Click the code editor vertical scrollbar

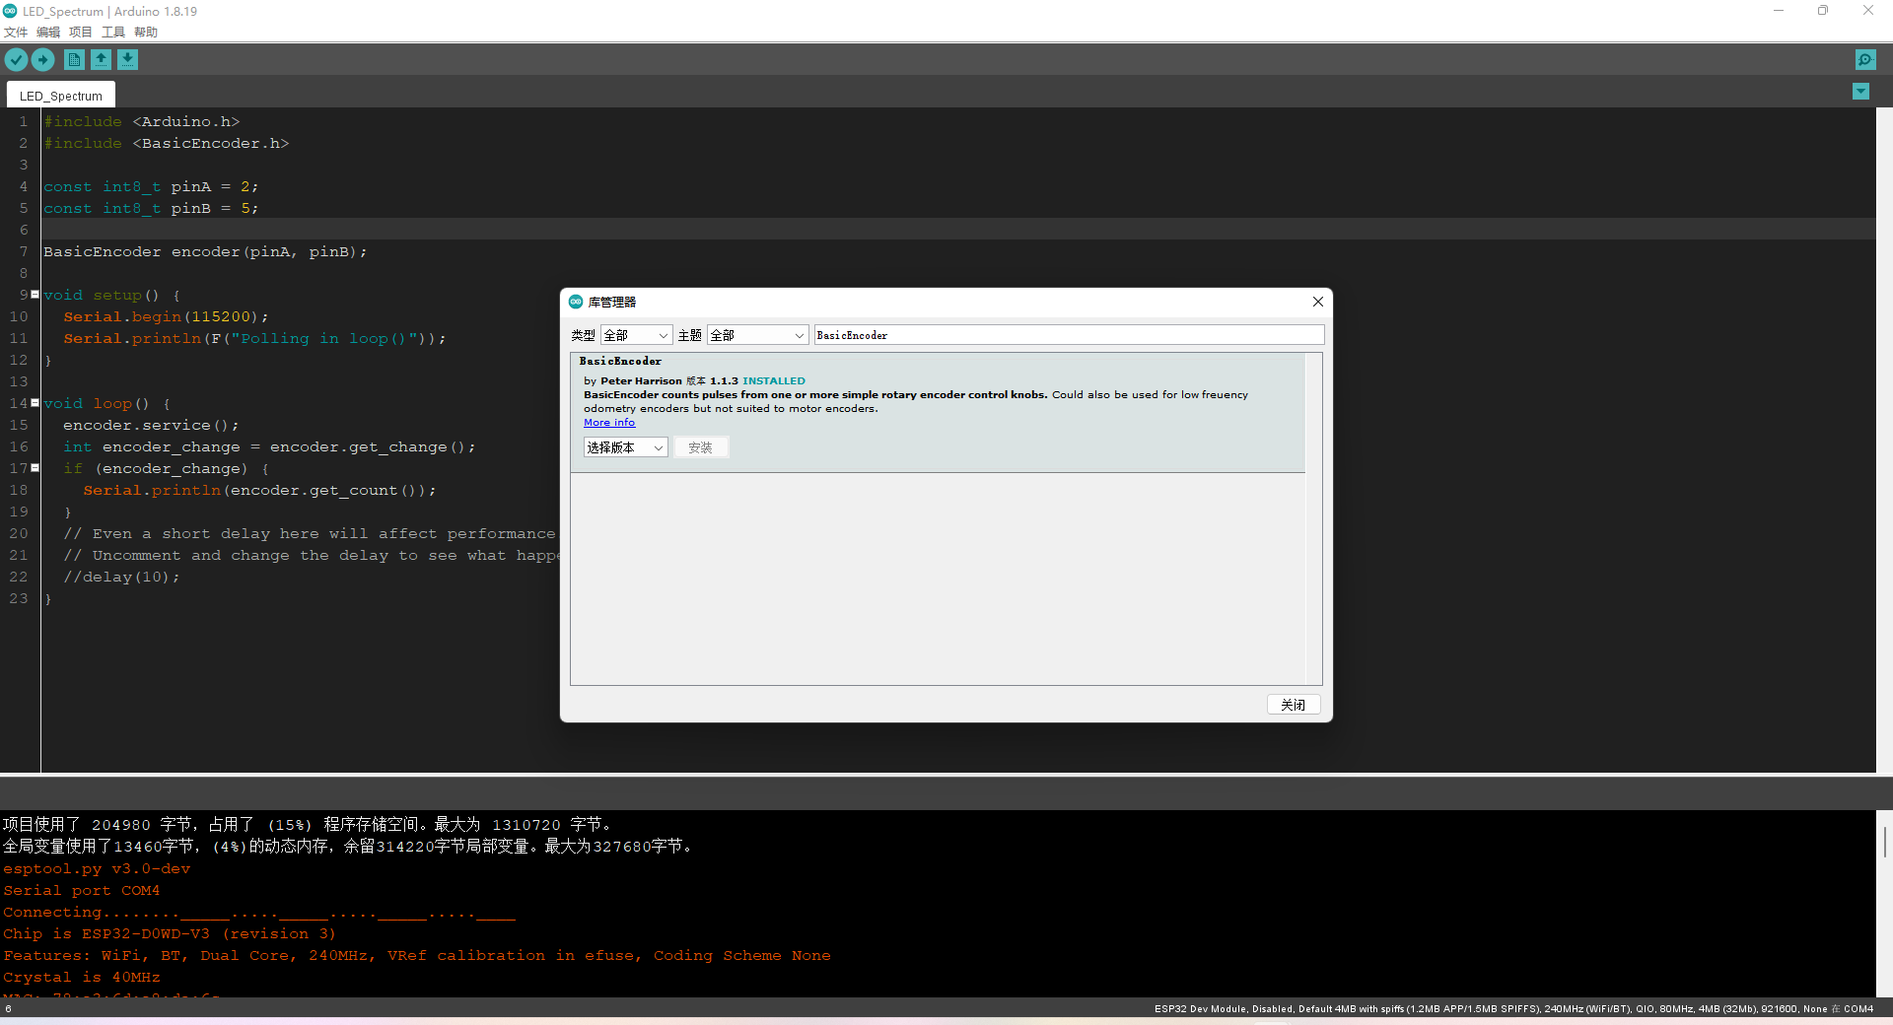coord(1884,440)
